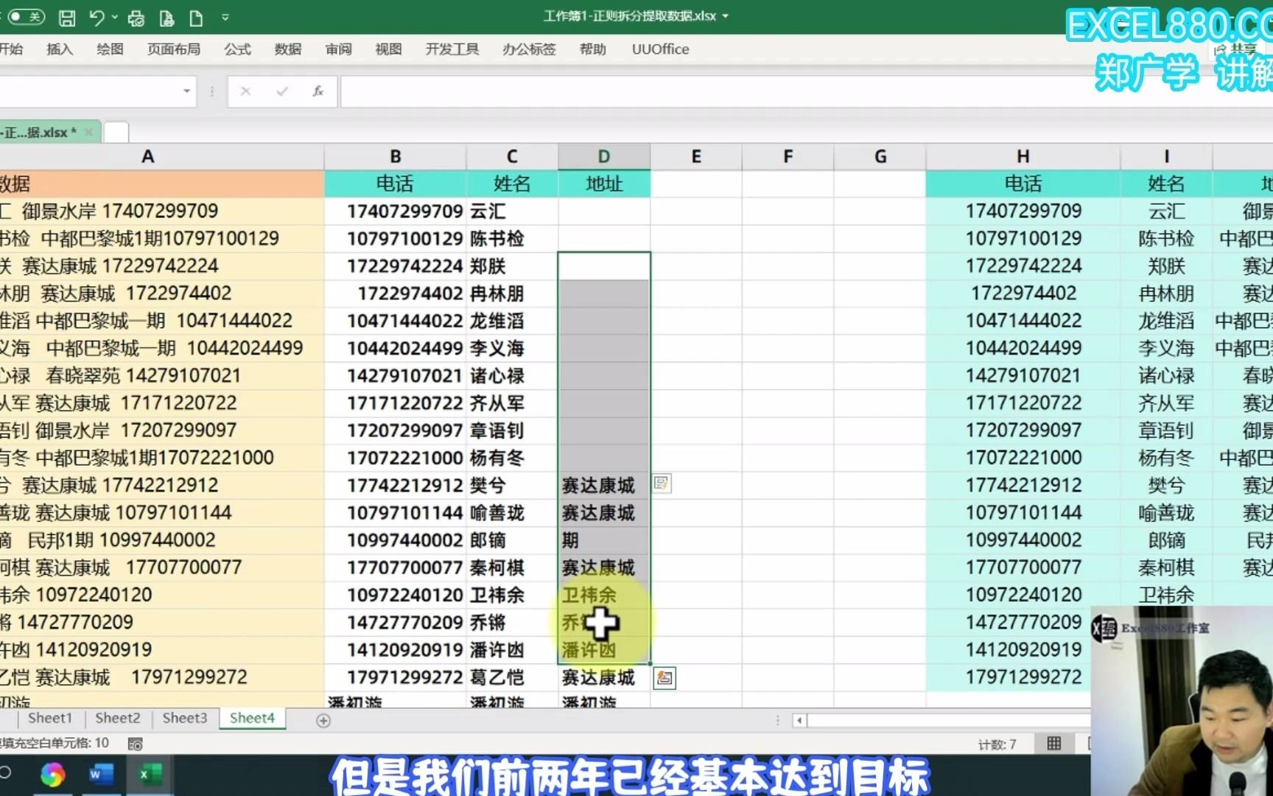This screenshot has width=1273, height=796.
Task: Click the paste options smart tag near 赛达康城
Action: pyautogui.click(x=662, y=483)
